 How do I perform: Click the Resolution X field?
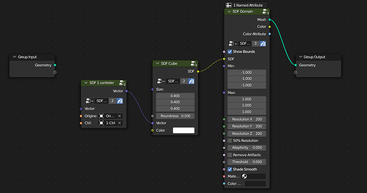click(x=247, y=119)
